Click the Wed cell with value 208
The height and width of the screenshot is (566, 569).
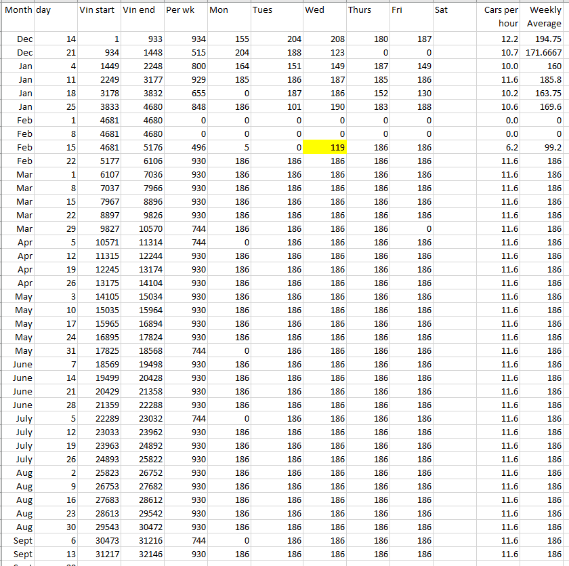click(324, 39)
